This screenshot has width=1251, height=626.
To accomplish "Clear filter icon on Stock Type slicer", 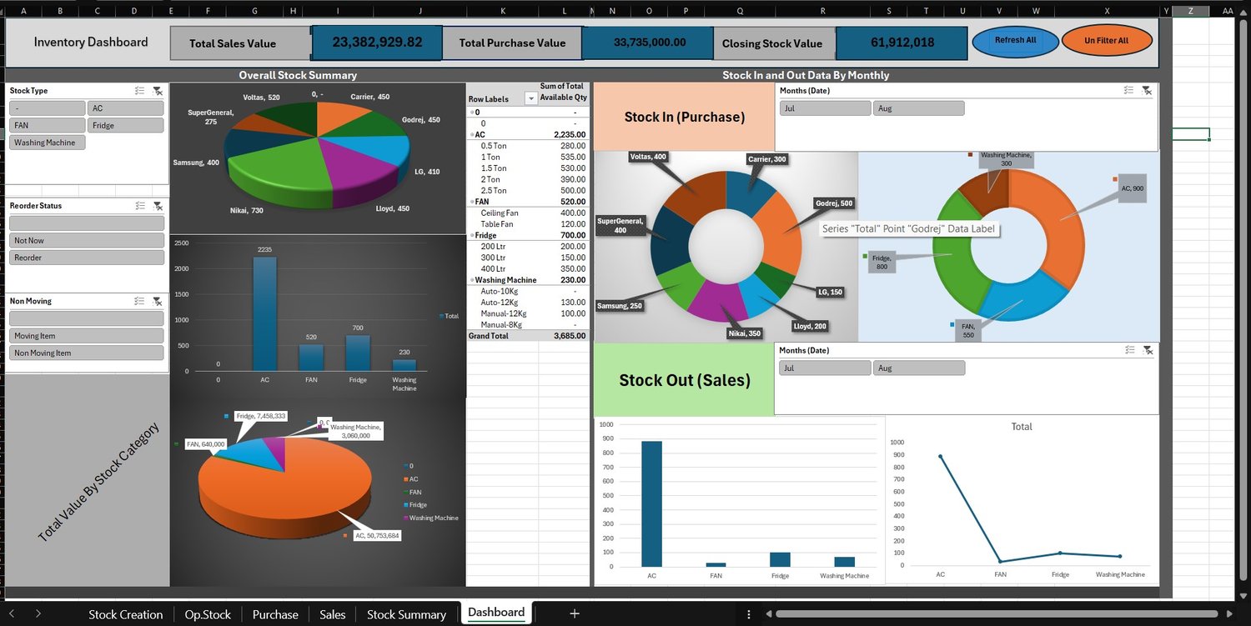I will [x=158, y=91].
